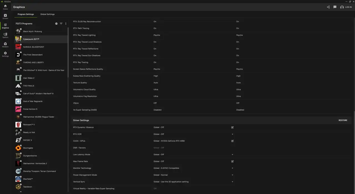Screen dimensions: 355x194
Task: Open the System section
Action: tap(5, 35)
